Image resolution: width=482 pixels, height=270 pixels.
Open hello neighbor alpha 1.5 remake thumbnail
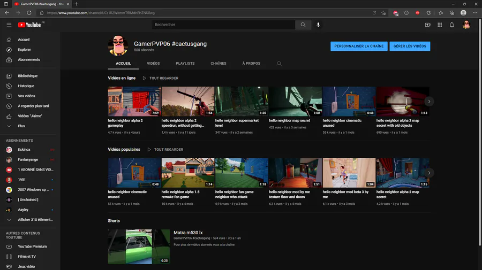[188, 173]
